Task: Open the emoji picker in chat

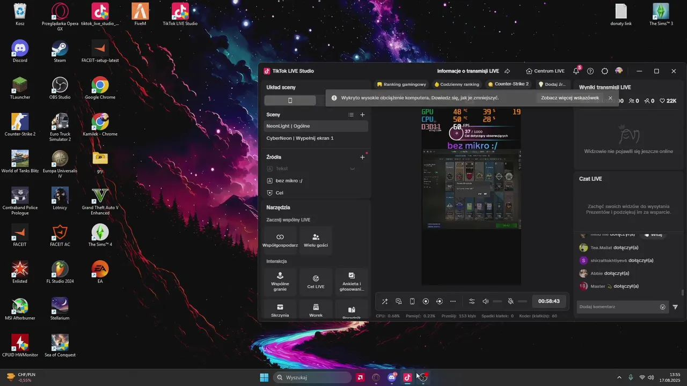Action: (x=663, y=307)
